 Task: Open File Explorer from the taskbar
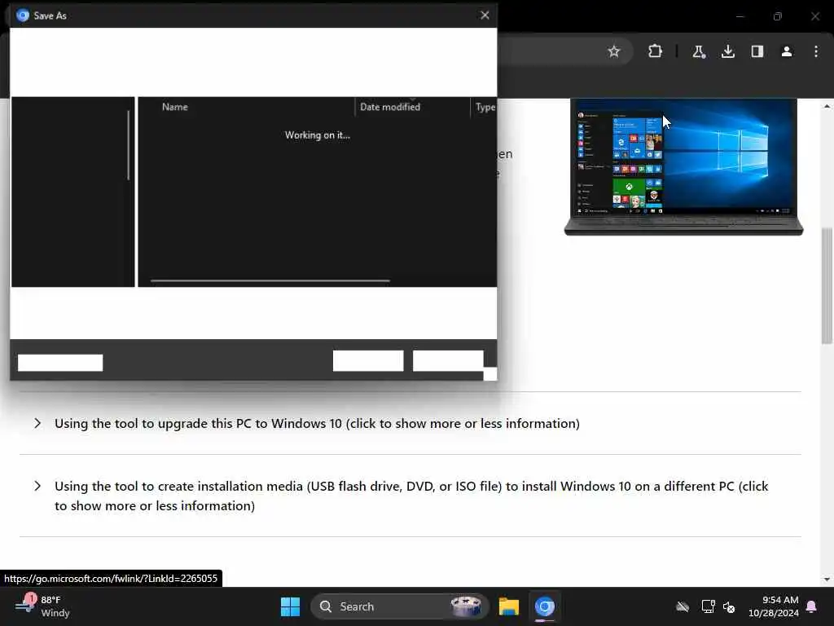click(508, 606)
